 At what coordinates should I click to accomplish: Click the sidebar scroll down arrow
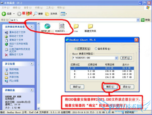[39, 108]
